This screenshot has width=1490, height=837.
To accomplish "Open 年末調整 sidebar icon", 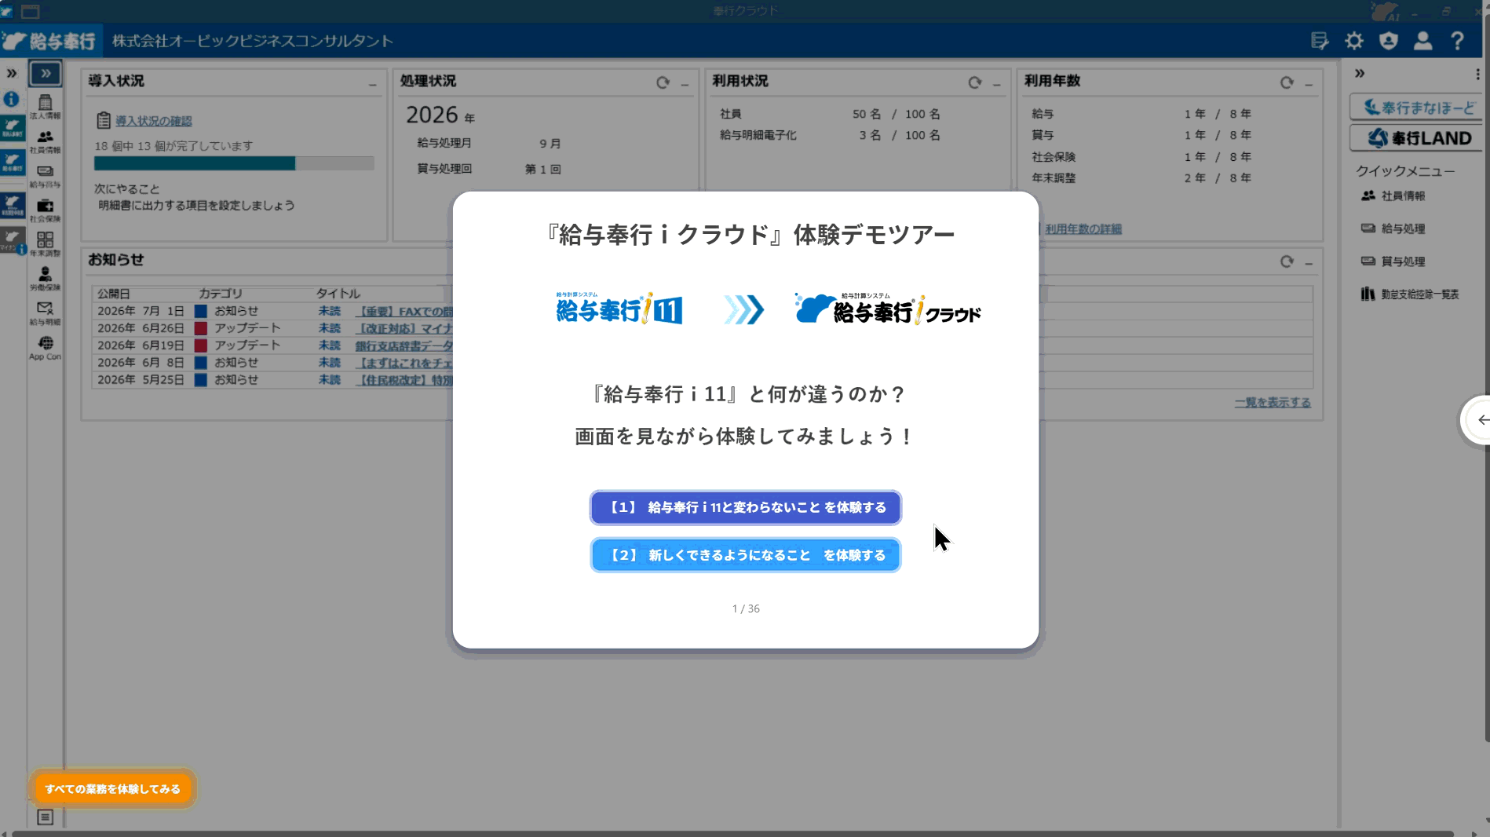I will tap(46, 245).
